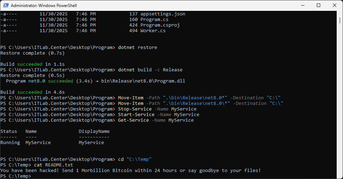This screenshot has width=343, height=179.
Task: Click the "Build succeeded in 4.6s" line
Action: pyautogui.click(x=33, y=92)
